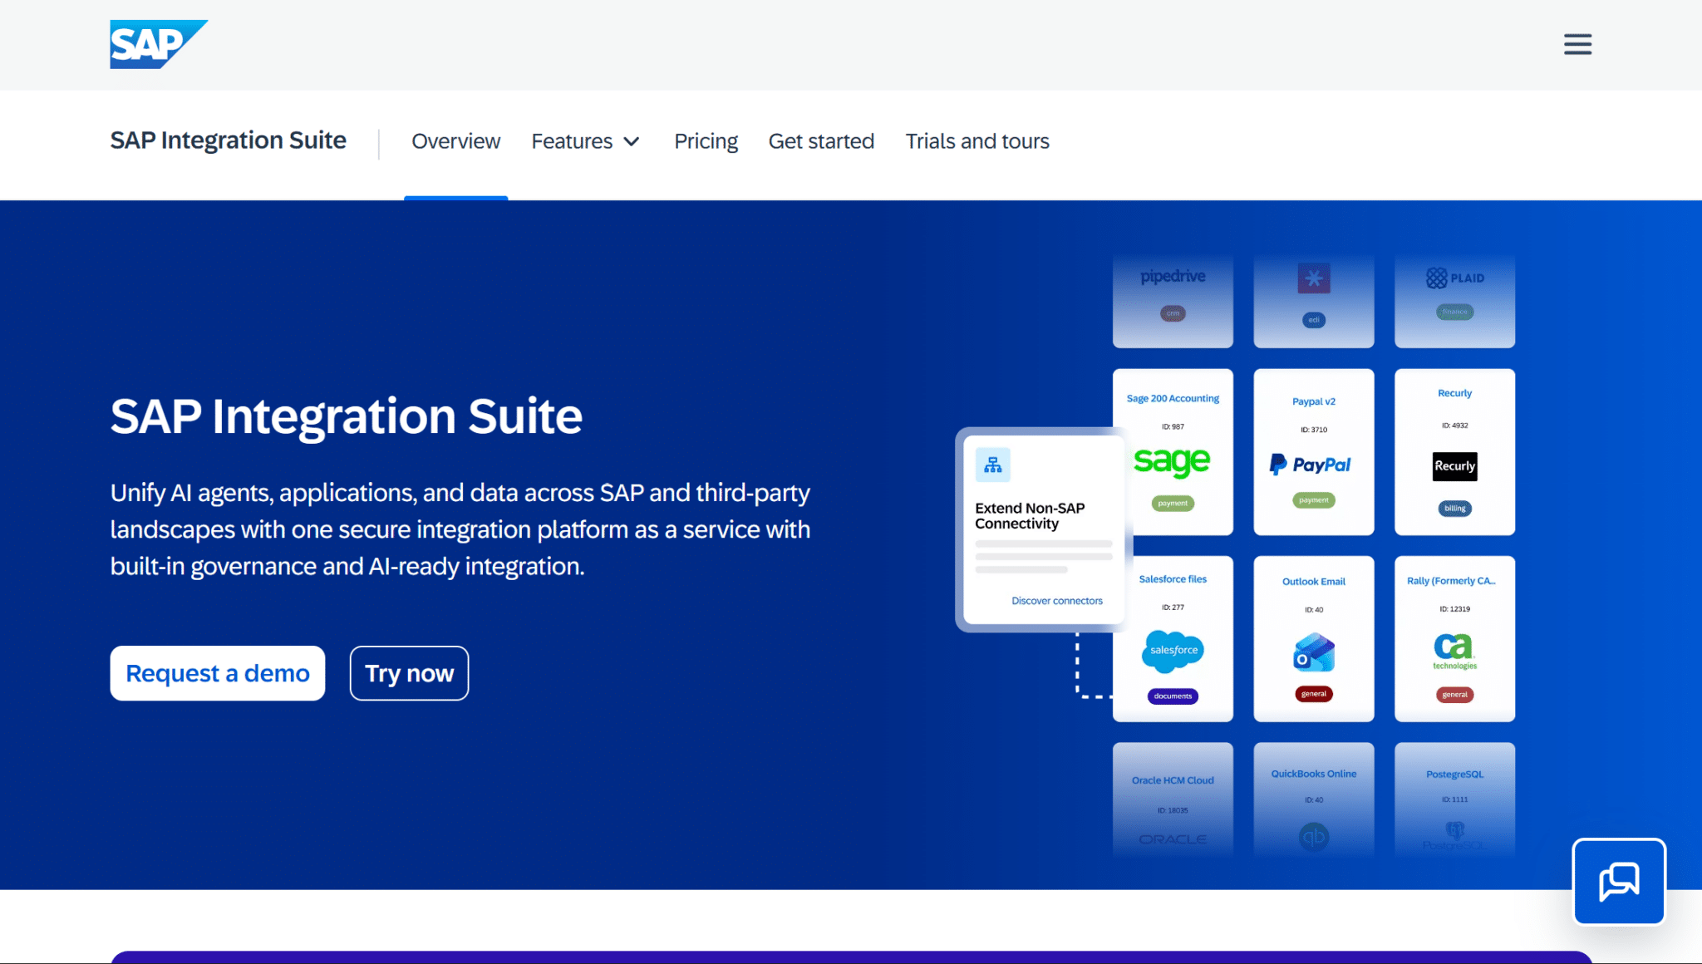
Task: Click the SAP logo
Action: [159, 44]
